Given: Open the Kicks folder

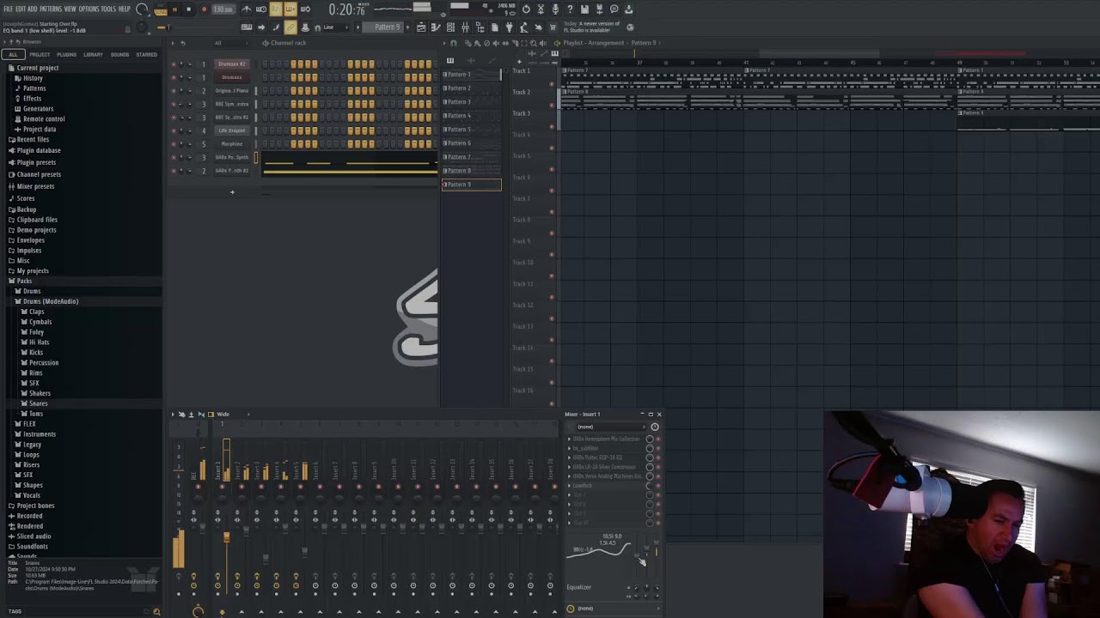Looking at the screenshot, I should click(36, 352).
